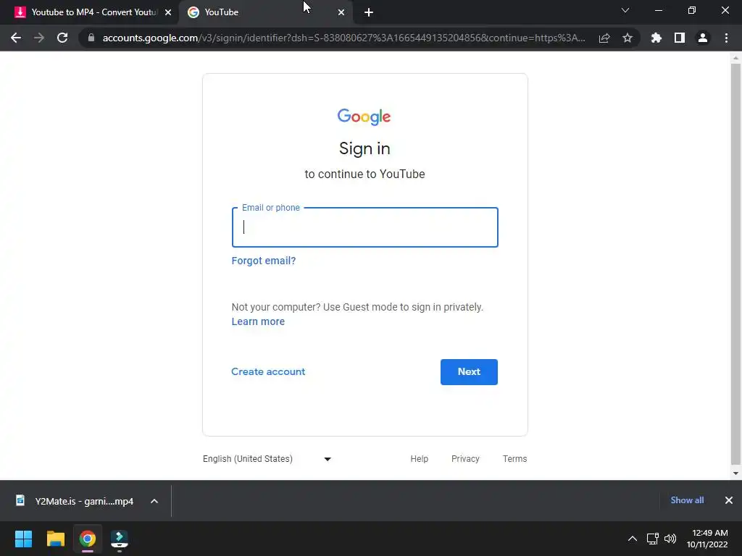
Task: Open Learn more about Guest mode
Action: (258, 321)
